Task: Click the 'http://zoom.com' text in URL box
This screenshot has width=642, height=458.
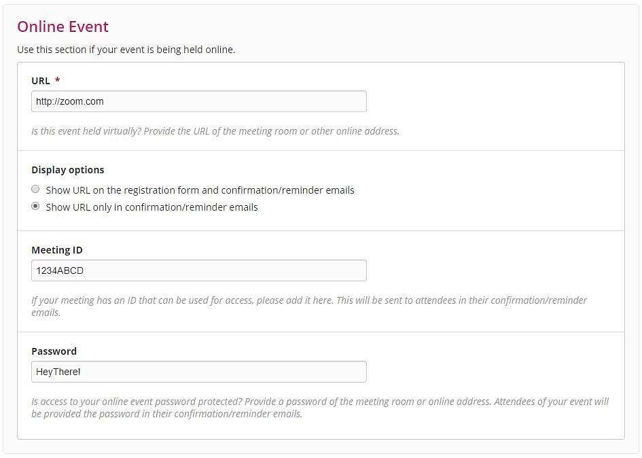Action: 69,101
